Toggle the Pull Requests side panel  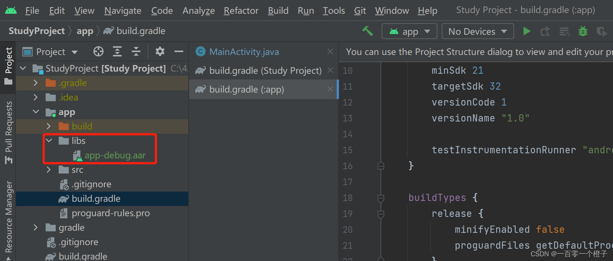[x=8, y=132]
